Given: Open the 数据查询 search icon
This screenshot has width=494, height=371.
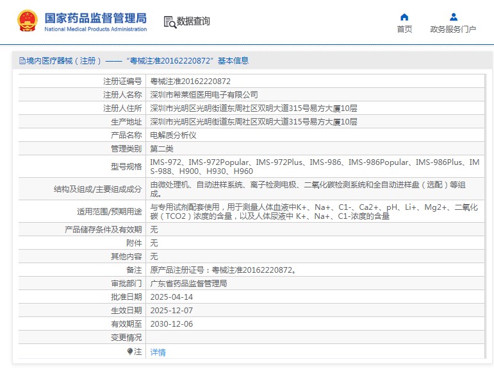Looking at the screenshot, I should click(x=170, y=22).
